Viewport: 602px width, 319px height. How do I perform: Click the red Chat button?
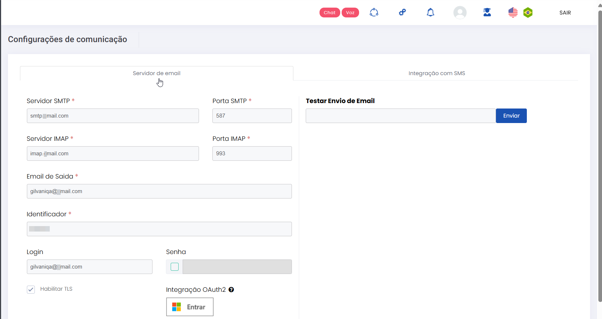329,13
